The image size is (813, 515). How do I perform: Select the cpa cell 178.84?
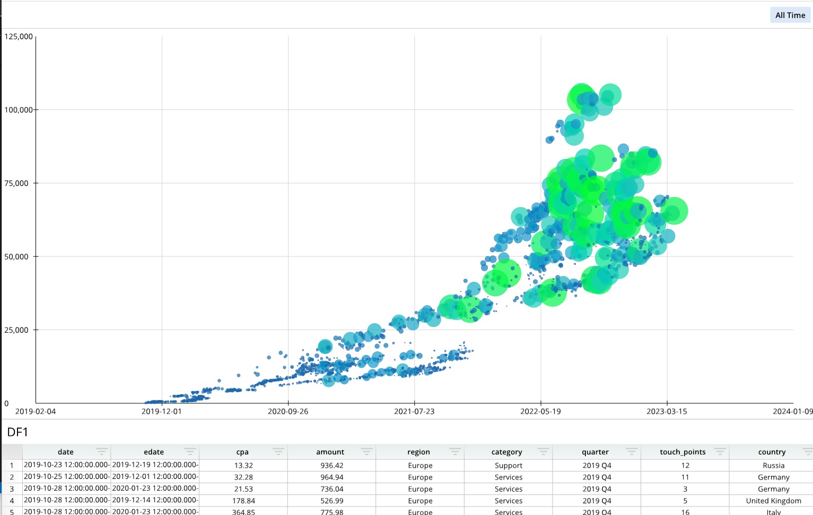pyautogui.click(x=243, y=500)
